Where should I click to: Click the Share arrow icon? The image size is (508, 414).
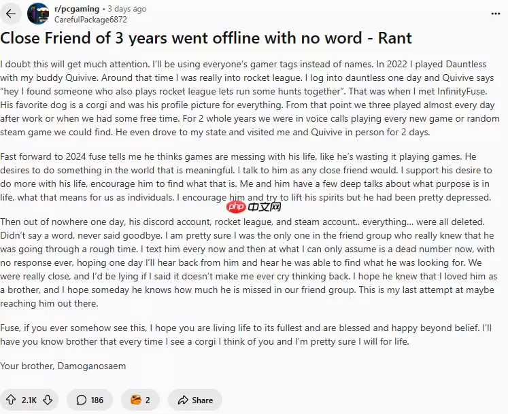pyautogui.click(x=182, y=400)
